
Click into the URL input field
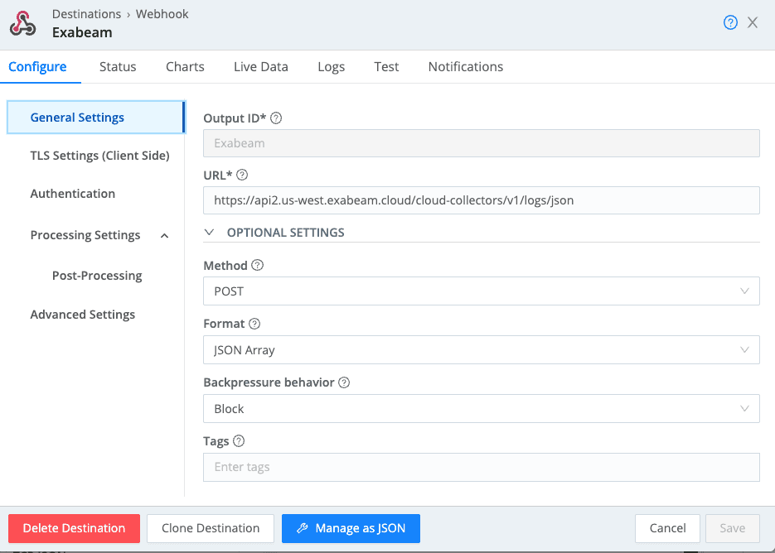(x=481, y=200)
